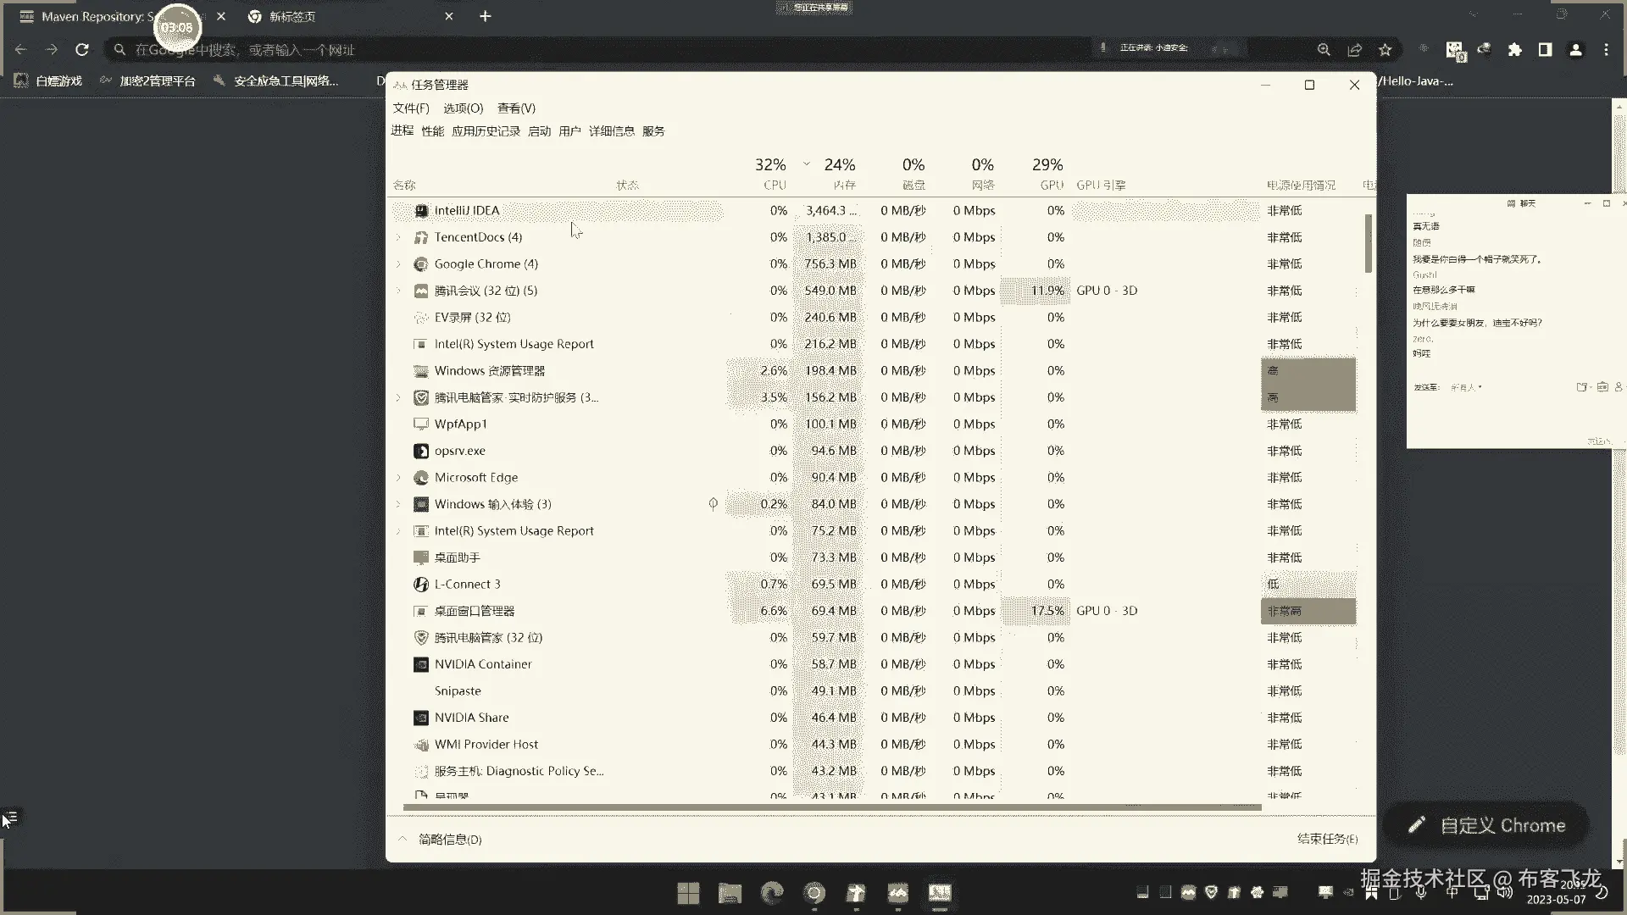Switch to the 详细信息 details tab

[611, 131]
